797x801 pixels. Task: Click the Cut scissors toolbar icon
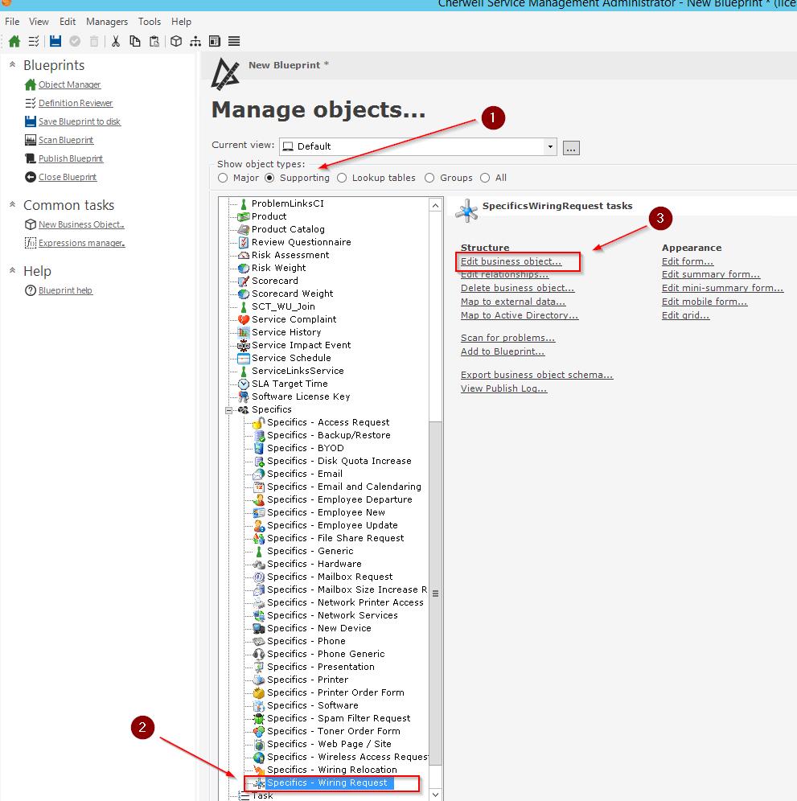pos(116,42)
